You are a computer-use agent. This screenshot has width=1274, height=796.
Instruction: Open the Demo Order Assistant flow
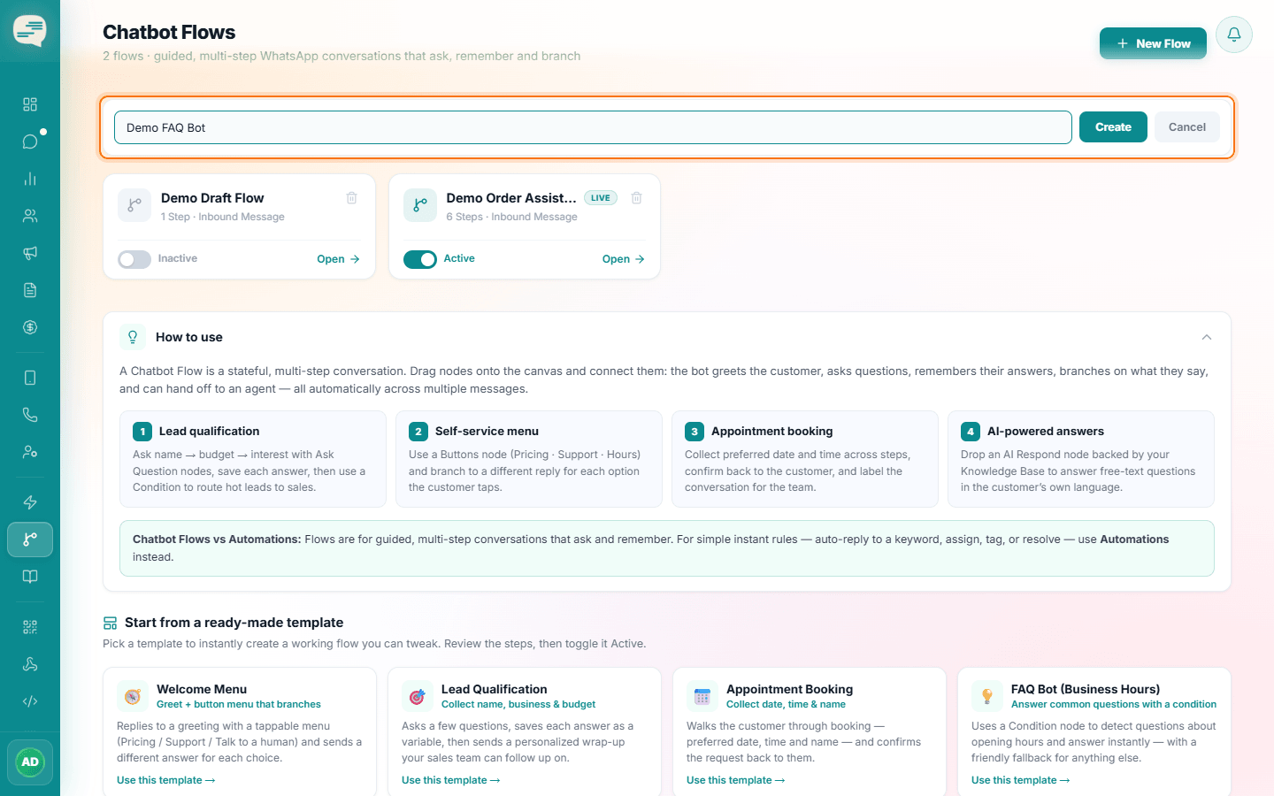624,259
